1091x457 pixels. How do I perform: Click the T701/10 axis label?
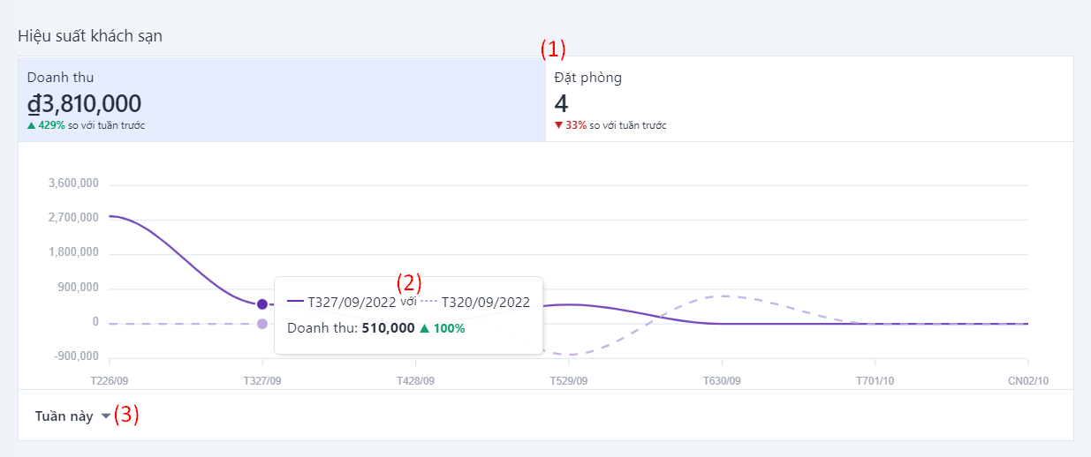click(875, 381)
